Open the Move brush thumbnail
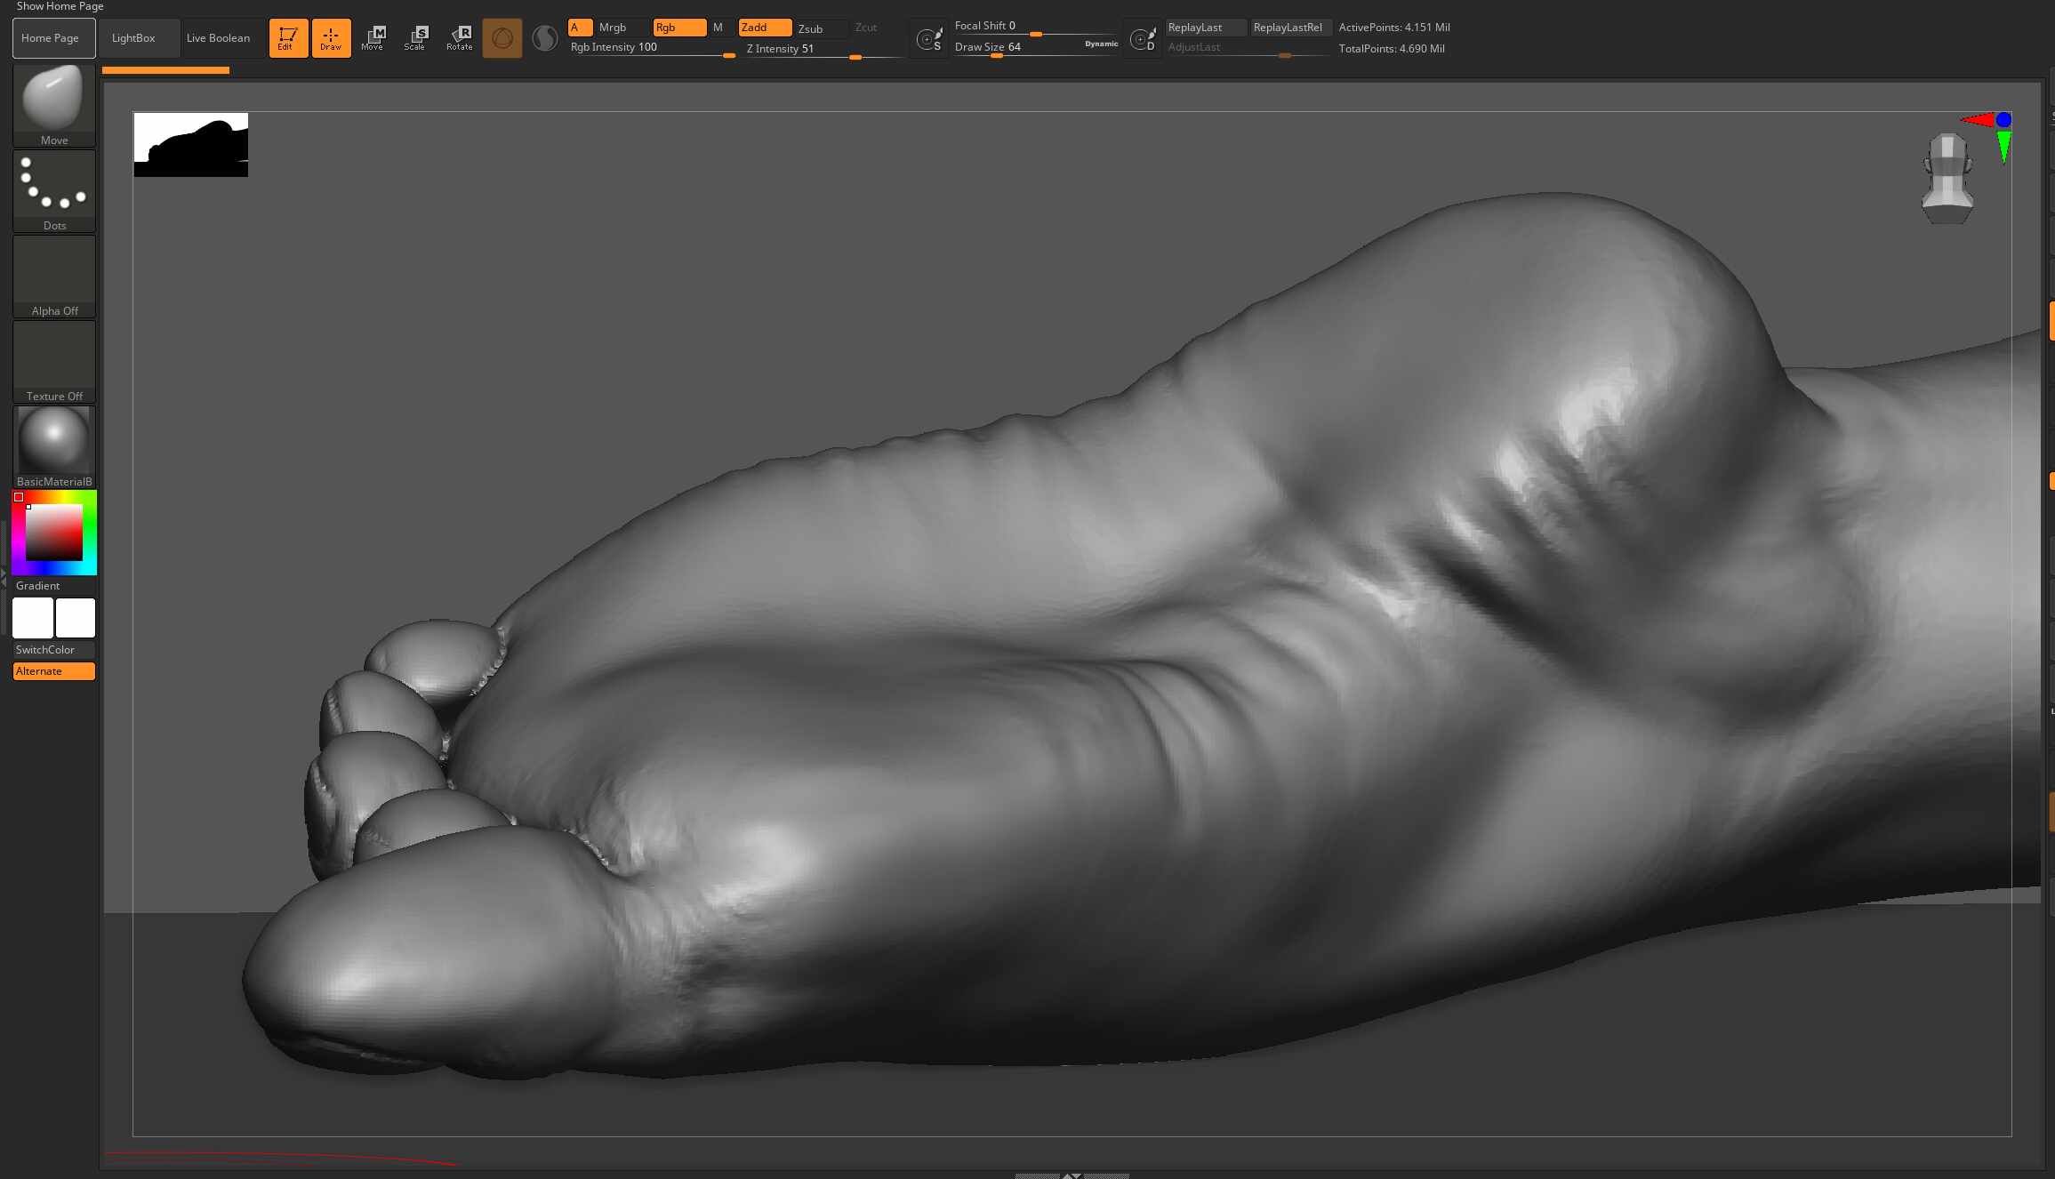 pos(54,105)
